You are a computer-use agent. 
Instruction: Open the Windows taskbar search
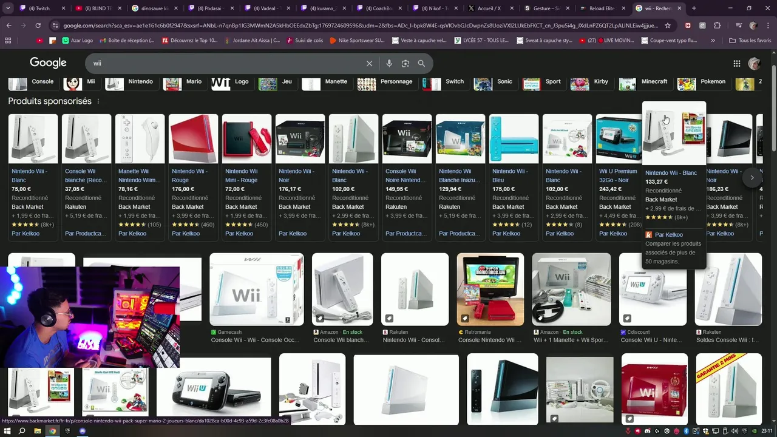coord(22,431)
